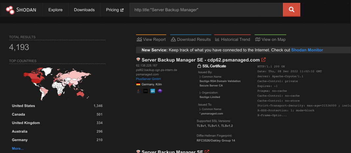Image resolution: width=351 pixels, height=153 pixels.
Task: Click the red search magnifier button
Action: click(291, 10)
